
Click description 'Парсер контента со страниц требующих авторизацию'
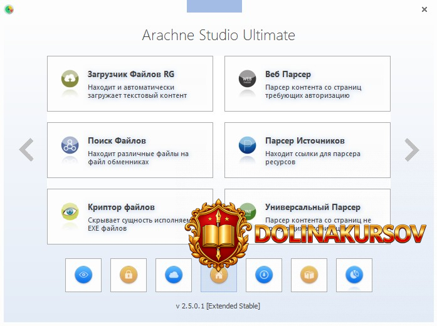pos(313,92)
